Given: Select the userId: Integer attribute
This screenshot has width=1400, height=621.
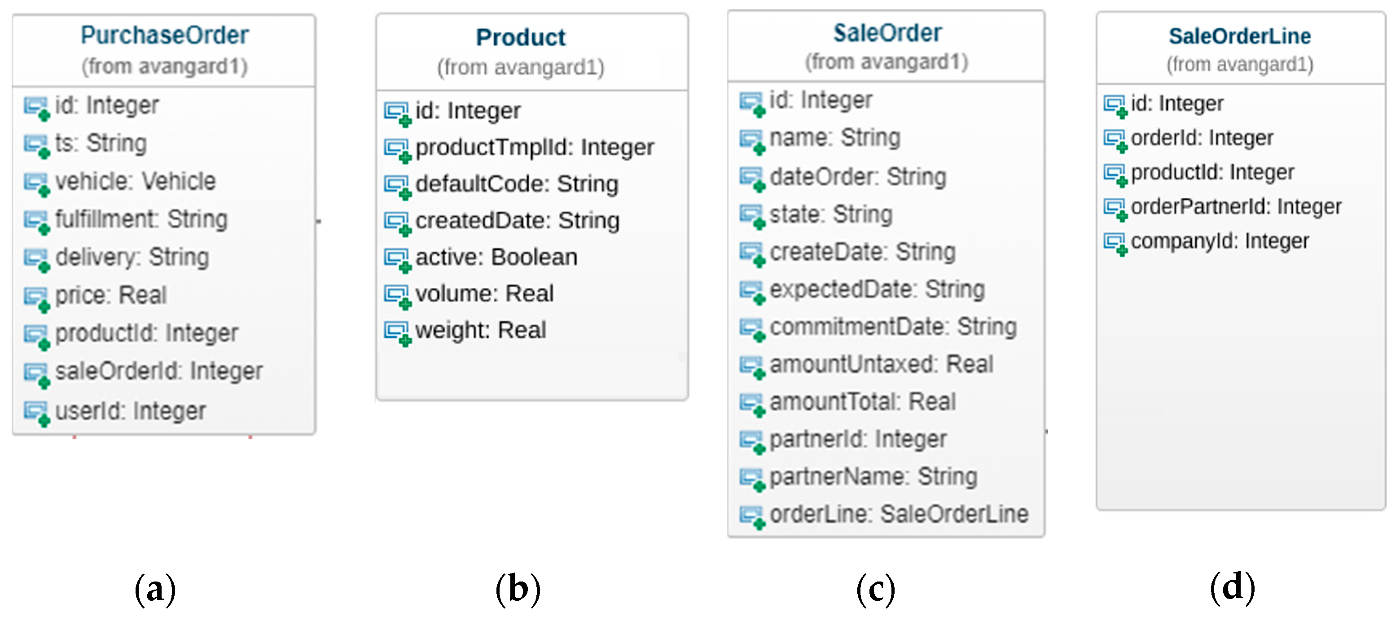Looking at the screenshot, I should pos(131,411).
